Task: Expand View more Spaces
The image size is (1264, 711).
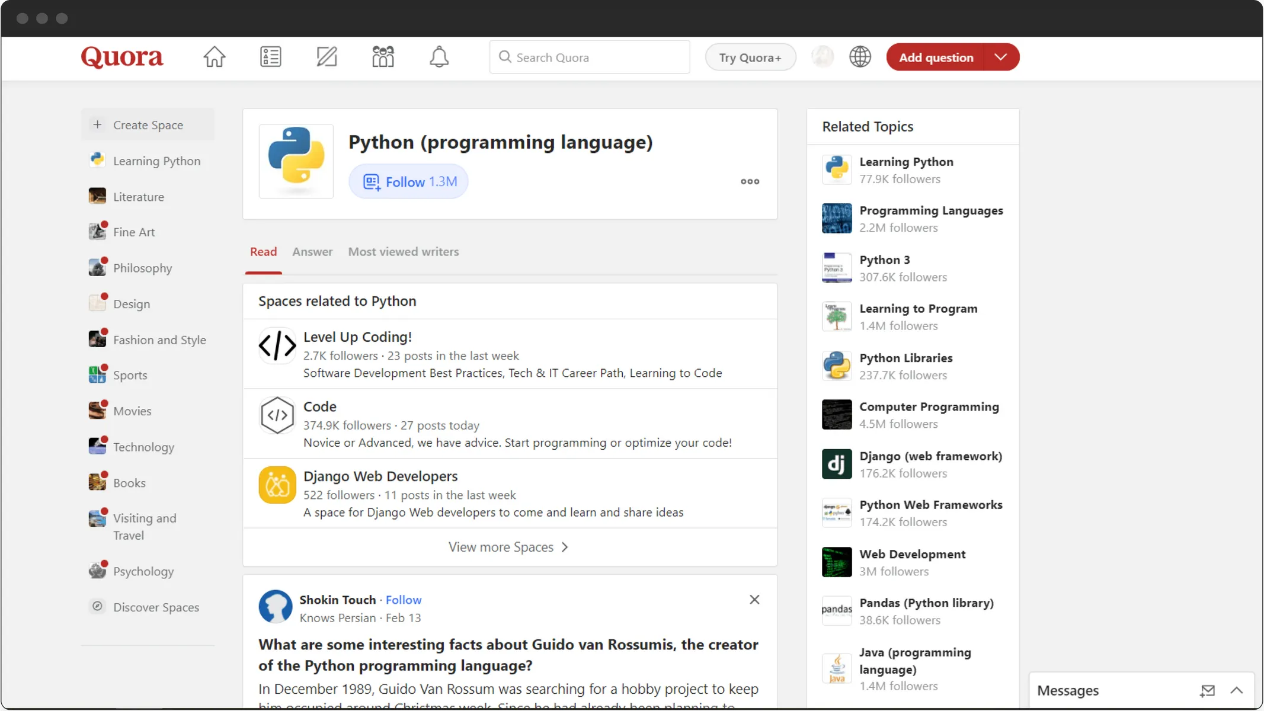Action: pos(508,546)
